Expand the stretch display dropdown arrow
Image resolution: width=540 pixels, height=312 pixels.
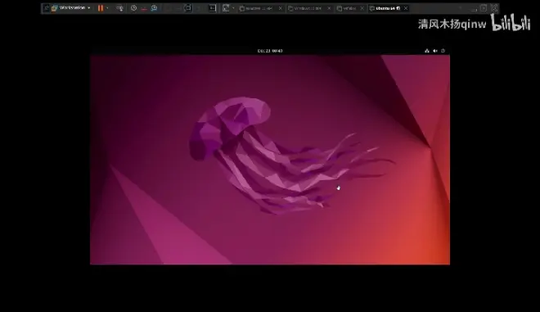click(233, 8)
